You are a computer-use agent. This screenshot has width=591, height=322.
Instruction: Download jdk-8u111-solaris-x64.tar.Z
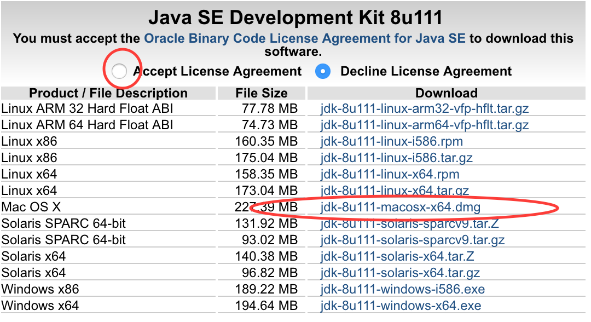coord(397,256)
